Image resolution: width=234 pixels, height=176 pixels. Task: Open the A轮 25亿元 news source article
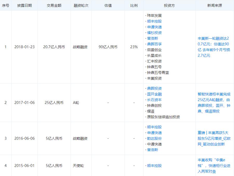pos(215,103)
